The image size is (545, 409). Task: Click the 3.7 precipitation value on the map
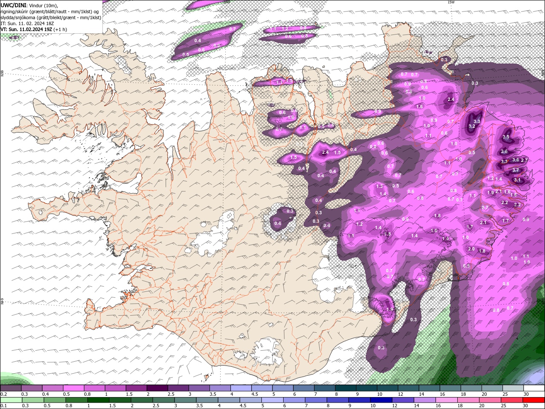pyautogui.click(x=516, y=170)
